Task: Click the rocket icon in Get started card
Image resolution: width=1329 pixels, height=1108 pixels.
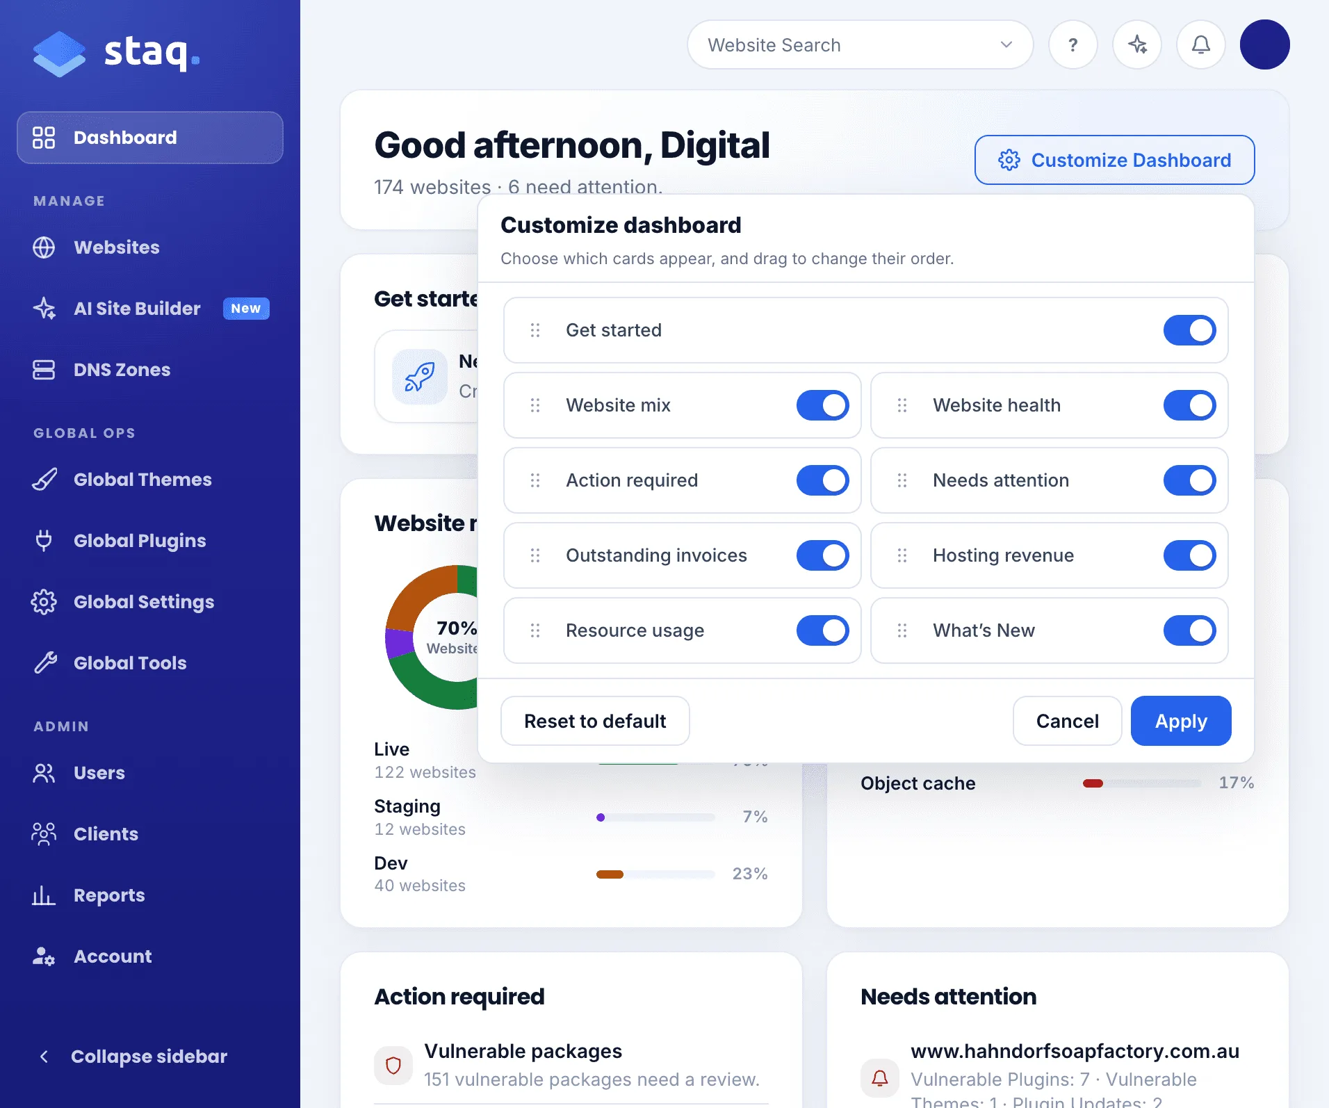Action: coord(420,377)
